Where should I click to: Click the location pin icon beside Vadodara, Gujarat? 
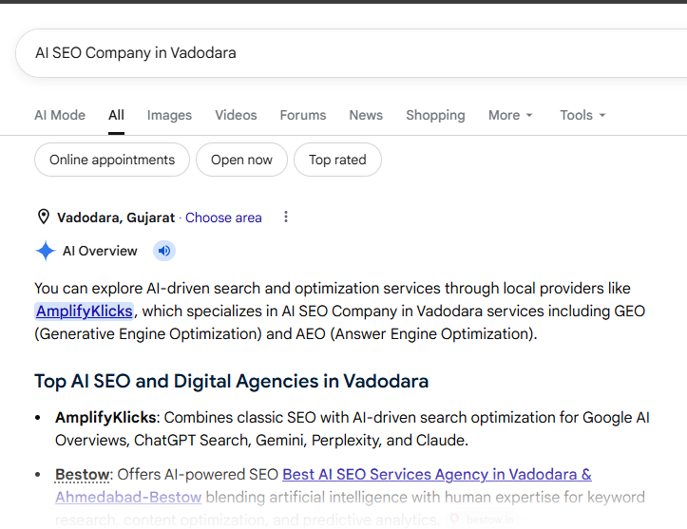click(x=44, y=217)
